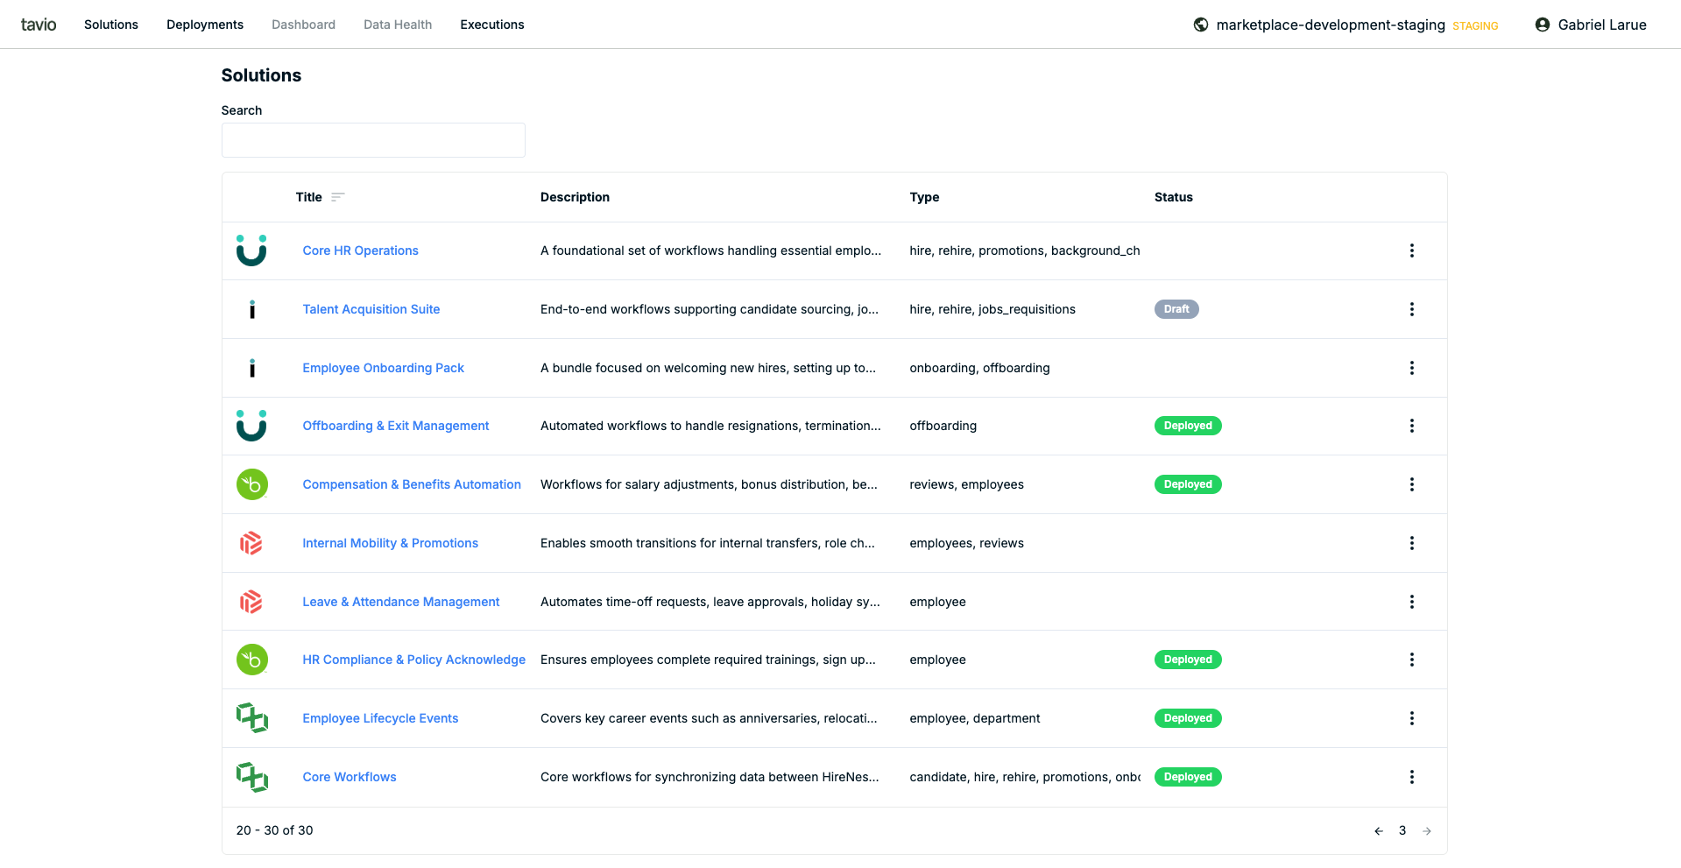Open HR Compliance & Policy Acknowledge solution
This screenshot has height=868, width=1681.
[413, 660]
